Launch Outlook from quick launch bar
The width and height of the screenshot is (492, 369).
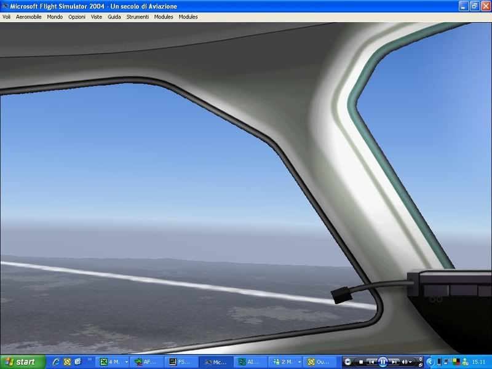tap(67, 362)
